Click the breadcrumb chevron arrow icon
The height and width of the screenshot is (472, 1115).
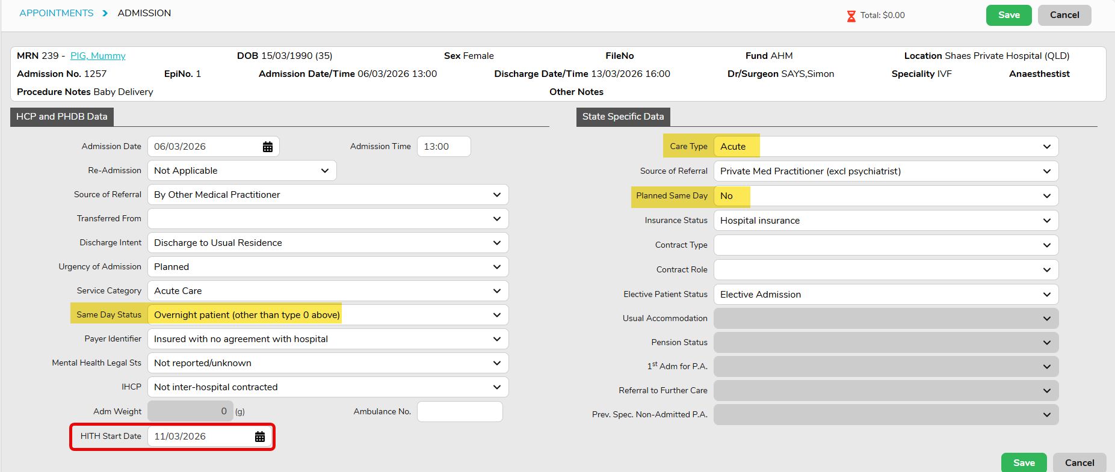tap(105, 13)
